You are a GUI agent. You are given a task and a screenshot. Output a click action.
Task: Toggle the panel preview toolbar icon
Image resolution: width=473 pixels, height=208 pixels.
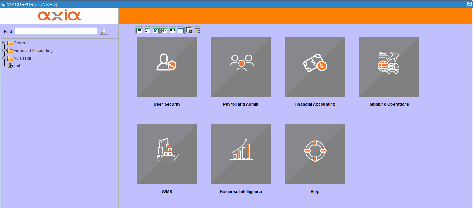click(180, 30)
